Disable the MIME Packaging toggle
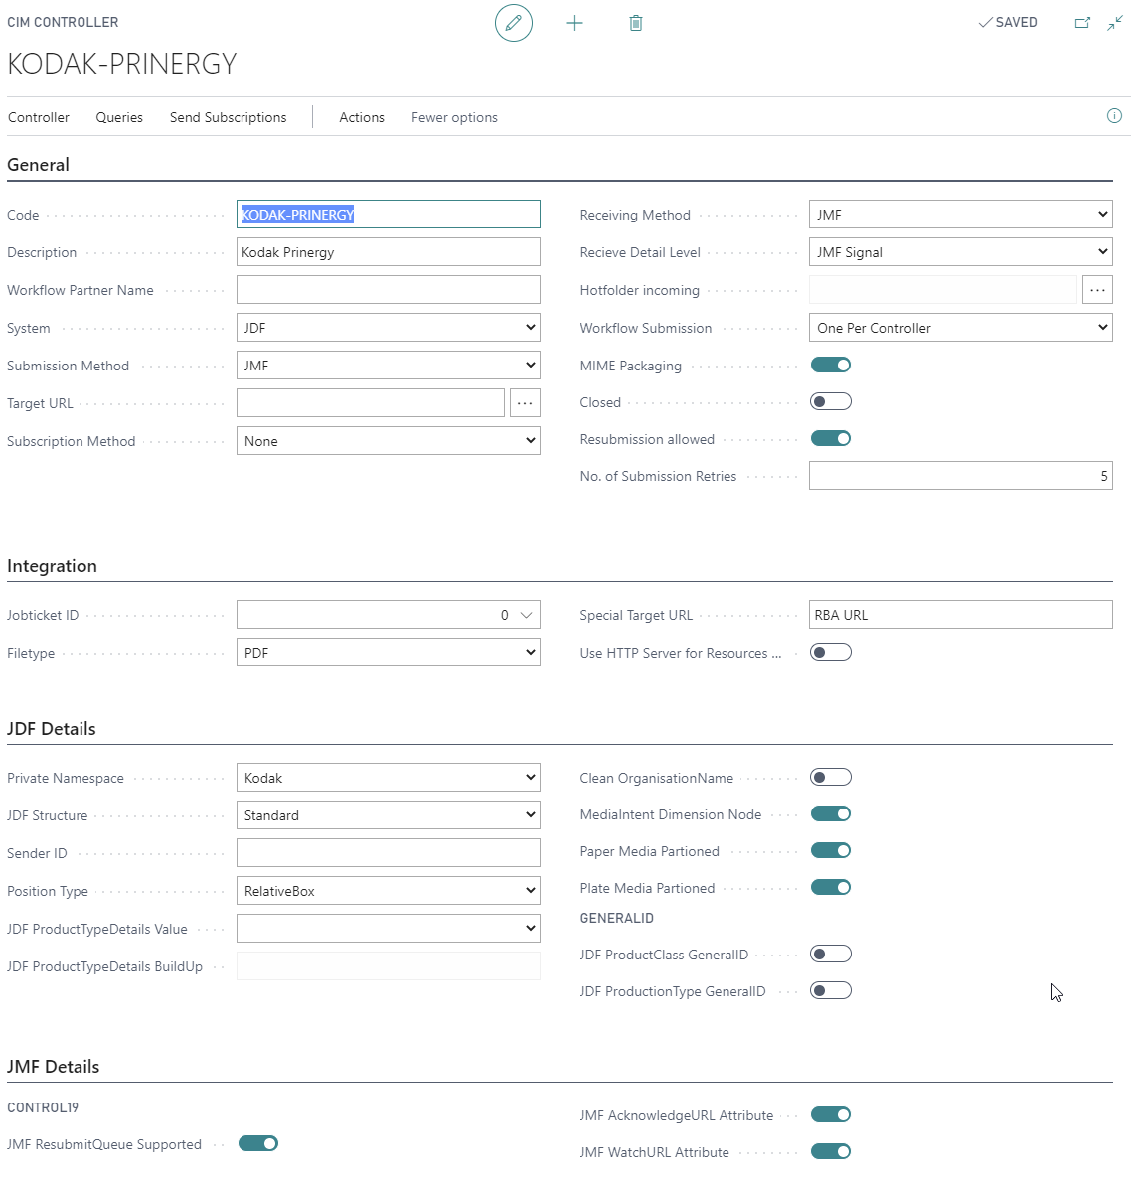 click(831, 365)
